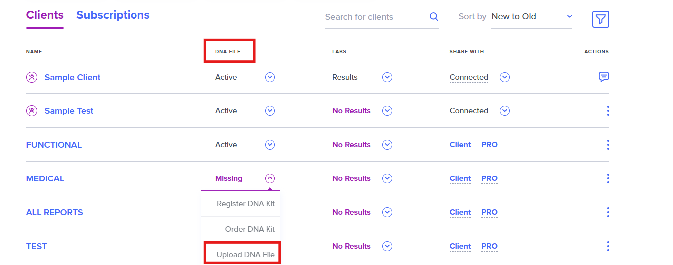
Task: Open the Sort by New to Old dropdown
Action: pyautogui.click(x=532, y=17)
